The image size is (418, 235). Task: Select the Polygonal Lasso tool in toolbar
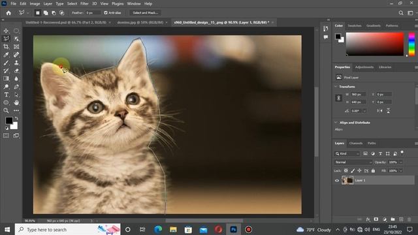pos(6,39)
